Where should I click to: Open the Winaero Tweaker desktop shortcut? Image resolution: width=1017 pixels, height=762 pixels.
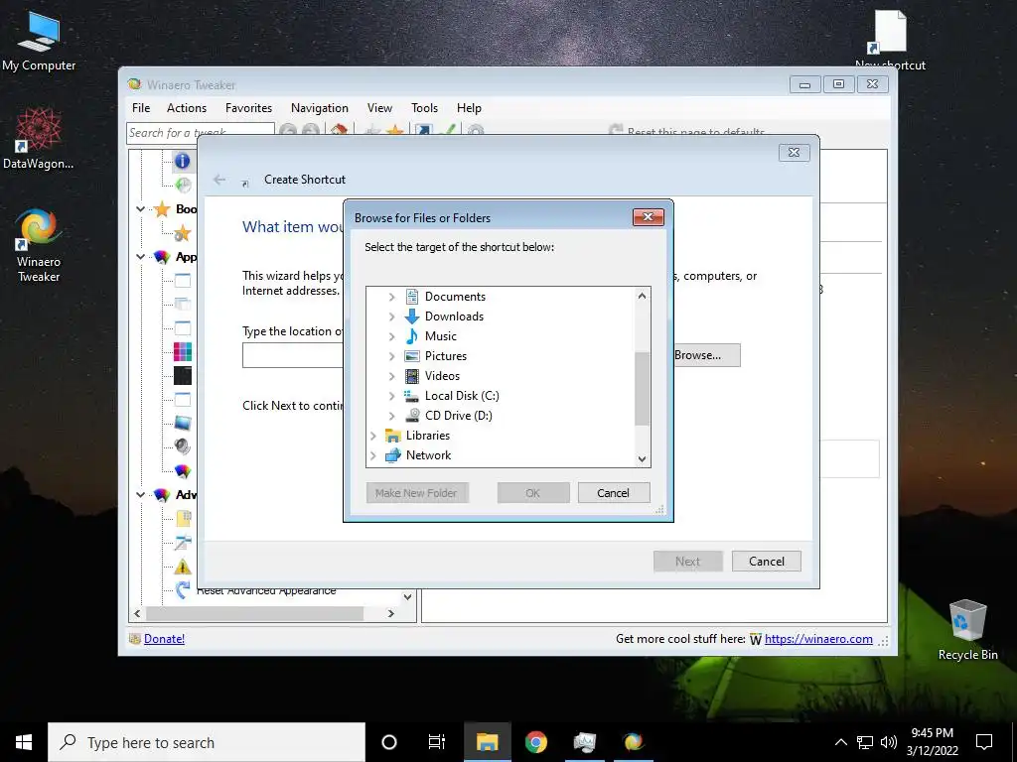(39, 244)
